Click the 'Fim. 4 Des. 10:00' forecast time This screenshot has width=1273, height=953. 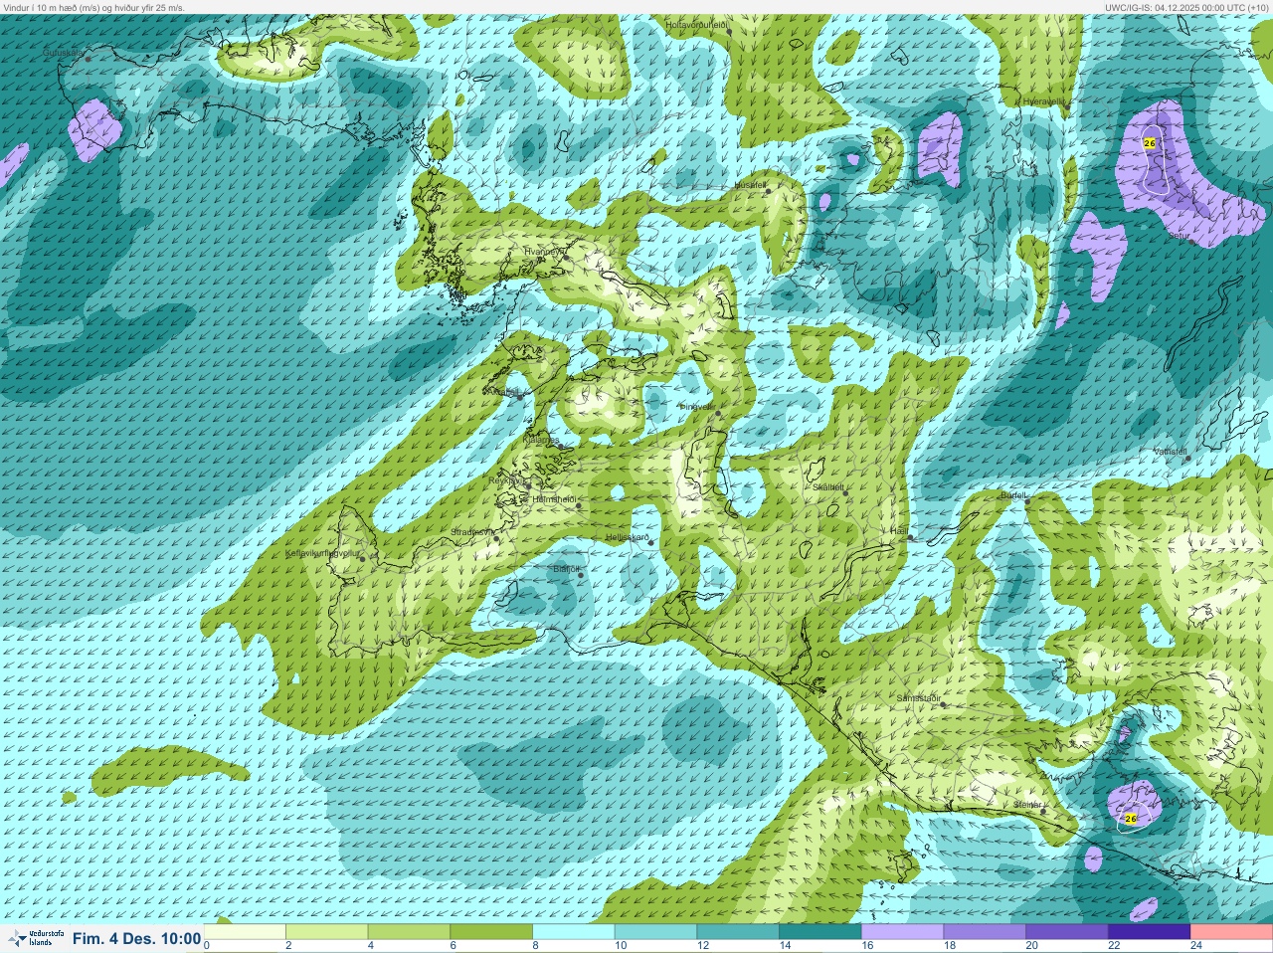[136, 938]
